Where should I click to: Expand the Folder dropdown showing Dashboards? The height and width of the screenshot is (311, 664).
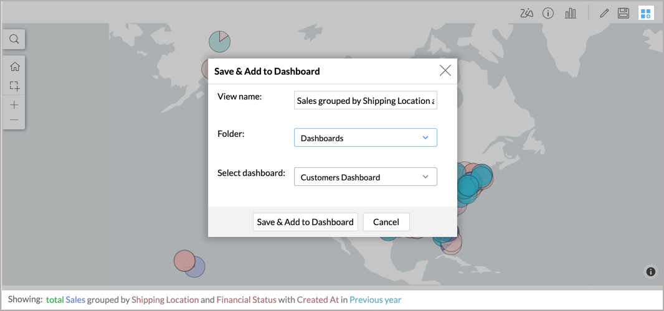coord(366,138)
